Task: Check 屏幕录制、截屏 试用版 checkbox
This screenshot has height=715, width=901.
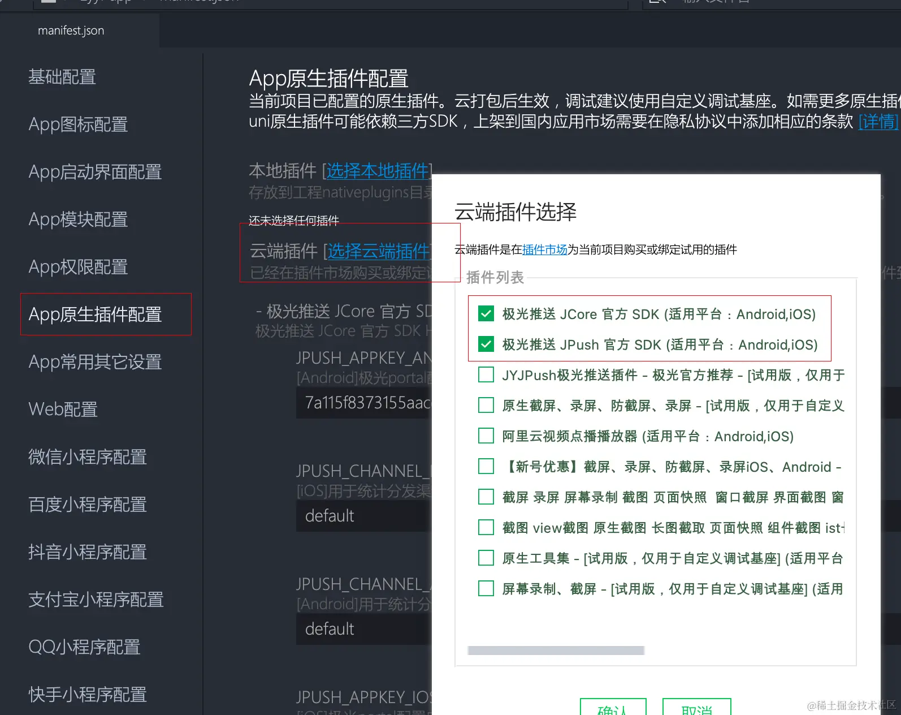Action: click(x=486, y=589)
